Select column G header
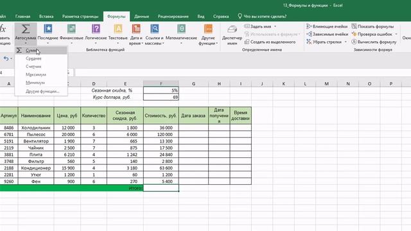411x231 pixels. click(x=193, y=84)
